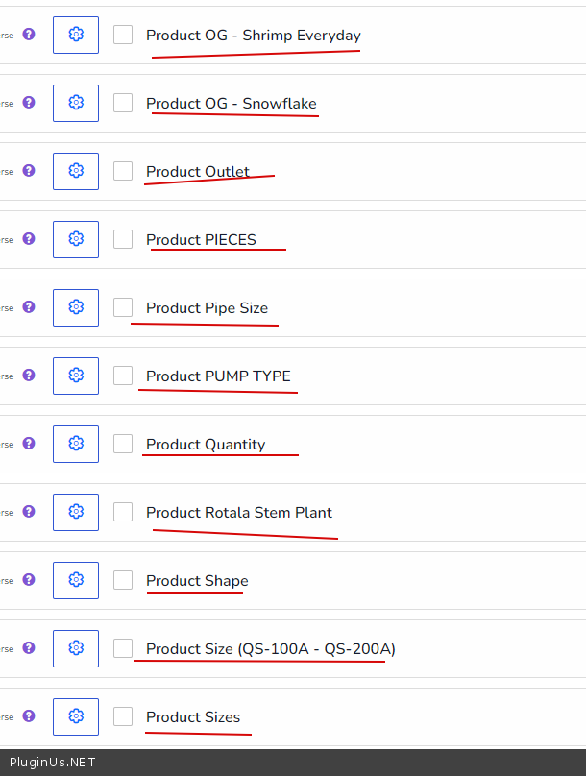Open settings gear next to Product PUMP TYPE
The width and height of the screenshot is (586, 776).
pyautogui.click(x=76, y=376)
